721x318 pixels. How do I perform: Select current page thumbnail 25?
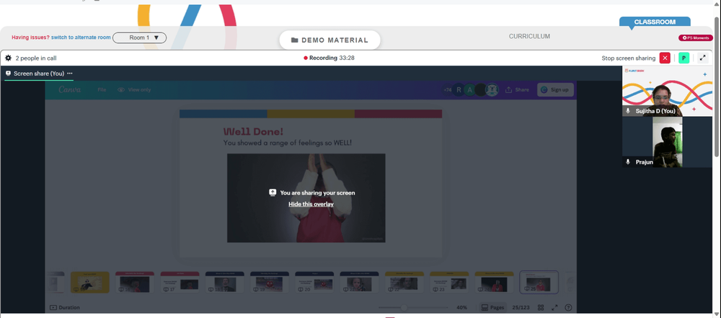pos(539,282)
